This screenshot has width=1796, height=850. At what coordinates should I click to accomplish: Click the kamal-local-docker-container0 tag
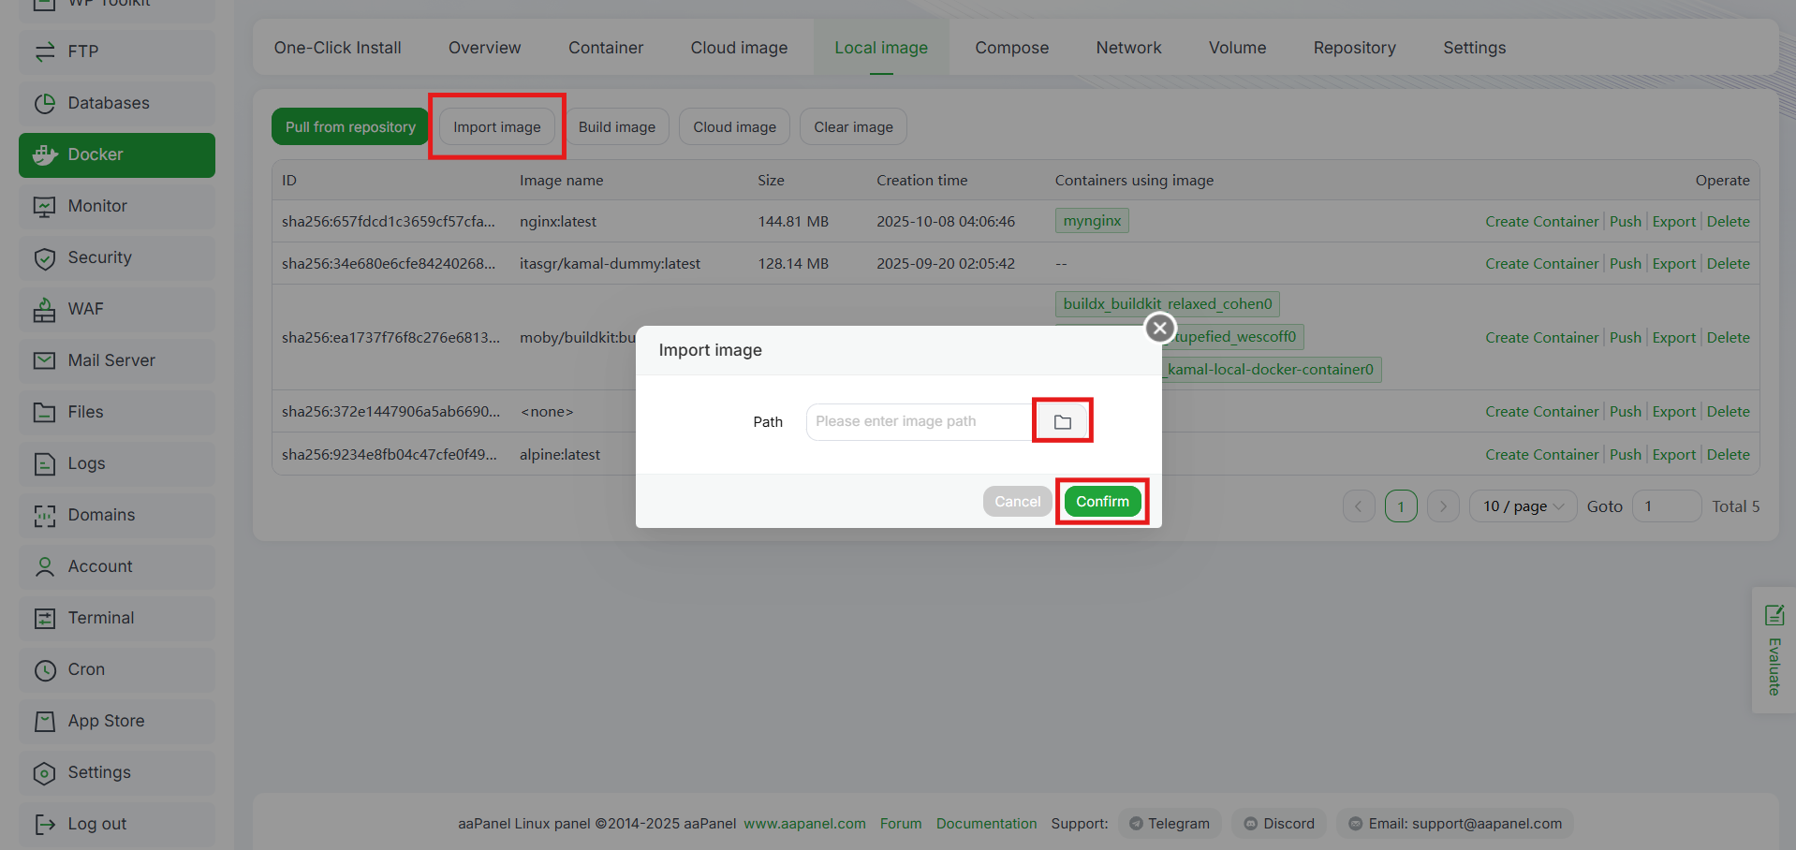pos(1270,370)
